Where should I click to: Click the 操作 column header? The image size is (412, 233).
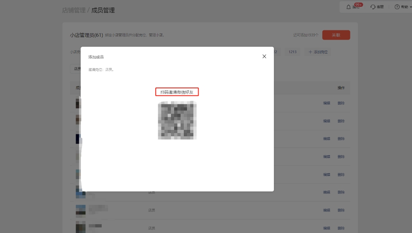pyautogui.click(x=341, y=88)
